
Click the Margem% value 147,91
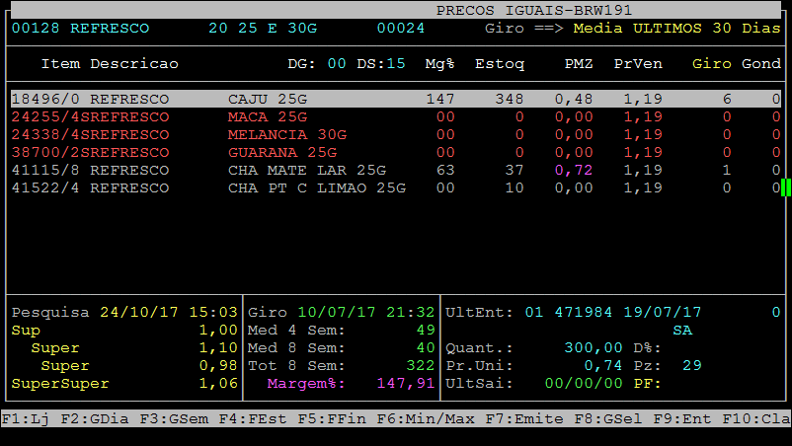(405, 383)
